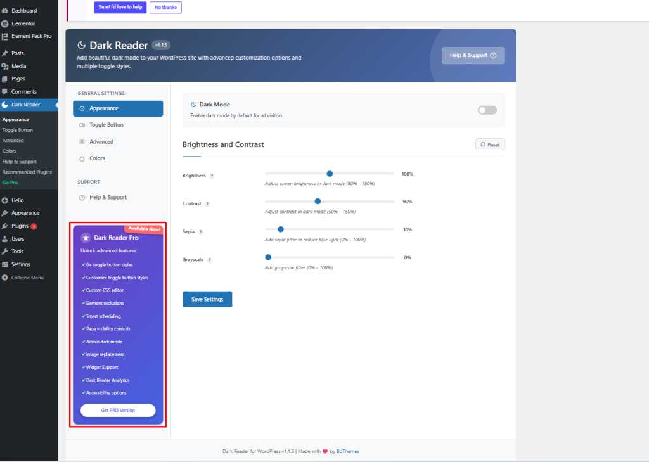Open the BdThemes footer link
Viewport: 649px width, 462px height.
point(348,452)
